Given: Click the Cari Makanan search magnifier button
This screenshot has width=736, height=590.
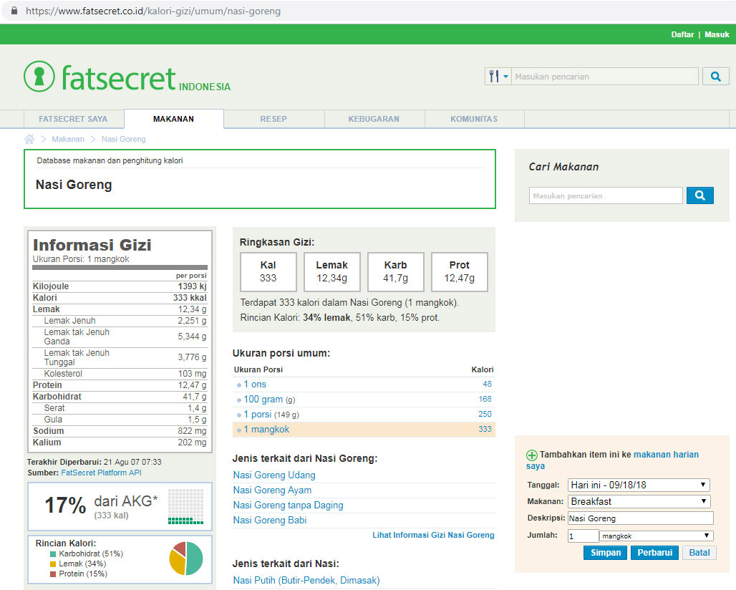Looking at the screenshot, I should 699,195.
